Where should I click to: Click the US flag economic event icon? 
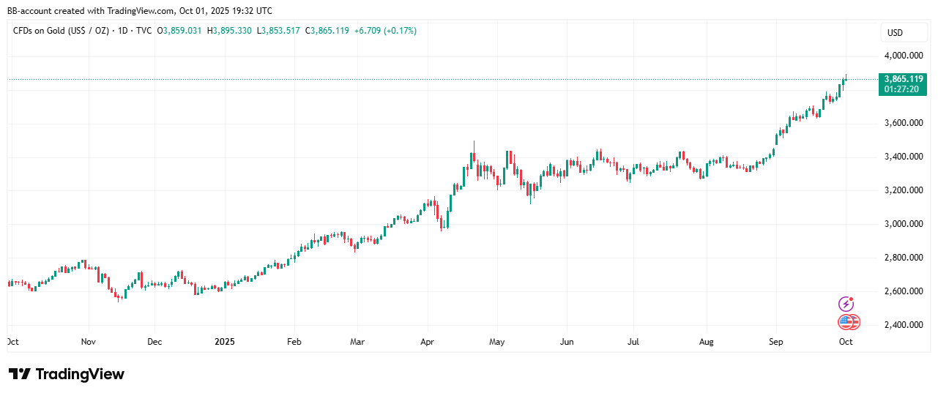[849, 322]
